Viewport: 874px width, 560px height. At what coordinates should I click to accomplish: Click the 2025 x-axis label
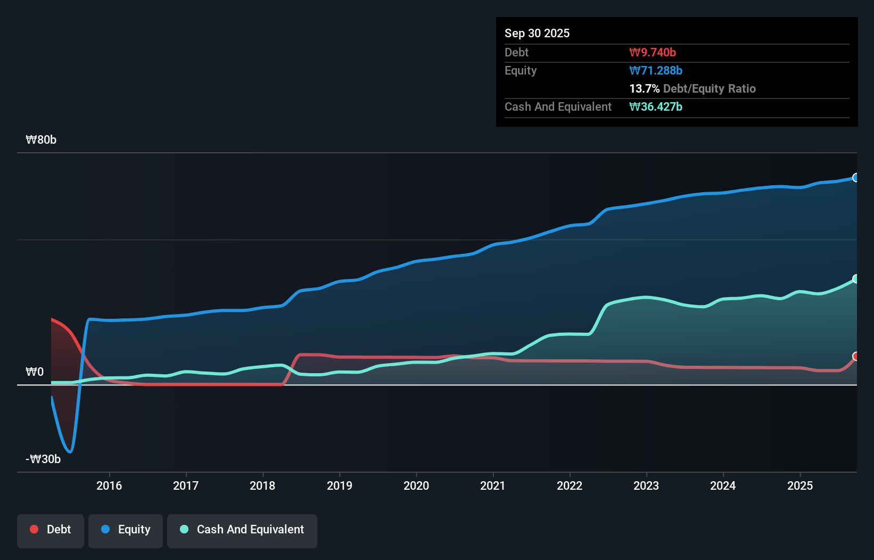coord(800,485)
